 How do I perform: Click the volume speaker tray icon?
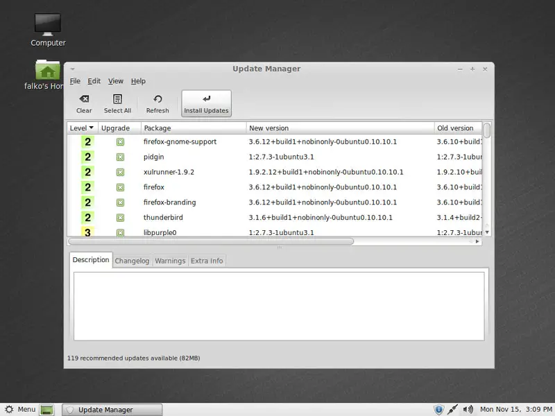(x=468, y=410)
